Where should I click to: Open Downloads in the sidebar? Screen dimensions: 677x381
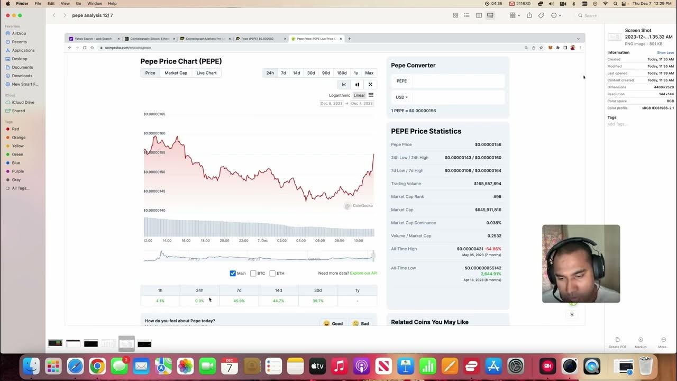click(x=22, y=76)
